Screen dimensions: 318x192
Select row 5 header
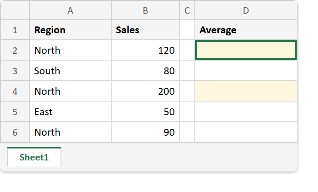click(x=15, y=112)
